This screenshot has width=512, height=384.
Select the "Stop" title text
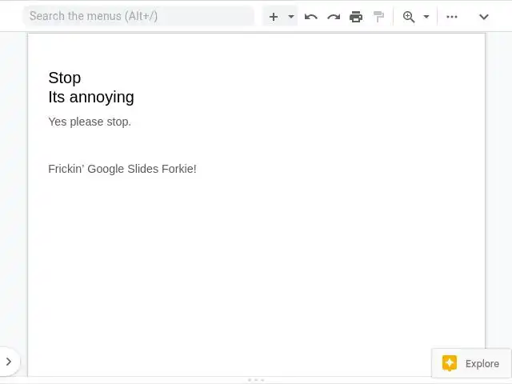(65, 78)
